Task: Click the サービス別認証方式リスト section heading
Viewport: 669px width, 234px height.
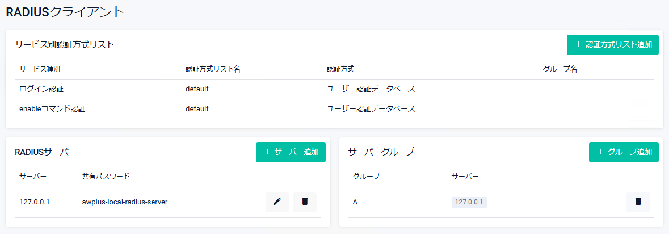Action: click(x=65, y=44)
